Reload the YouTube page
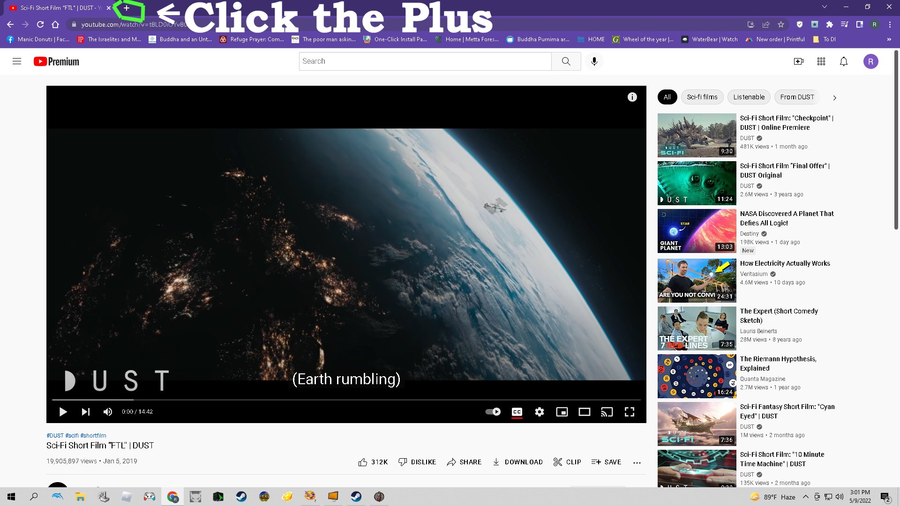Screen dimensions: 900x506 click(x=40, y=24)
